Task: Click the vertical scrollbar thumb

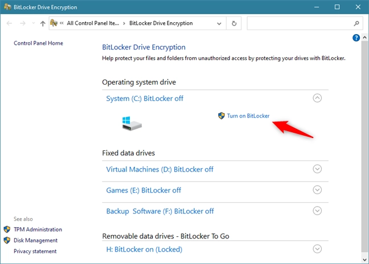Action: [364, 147]
